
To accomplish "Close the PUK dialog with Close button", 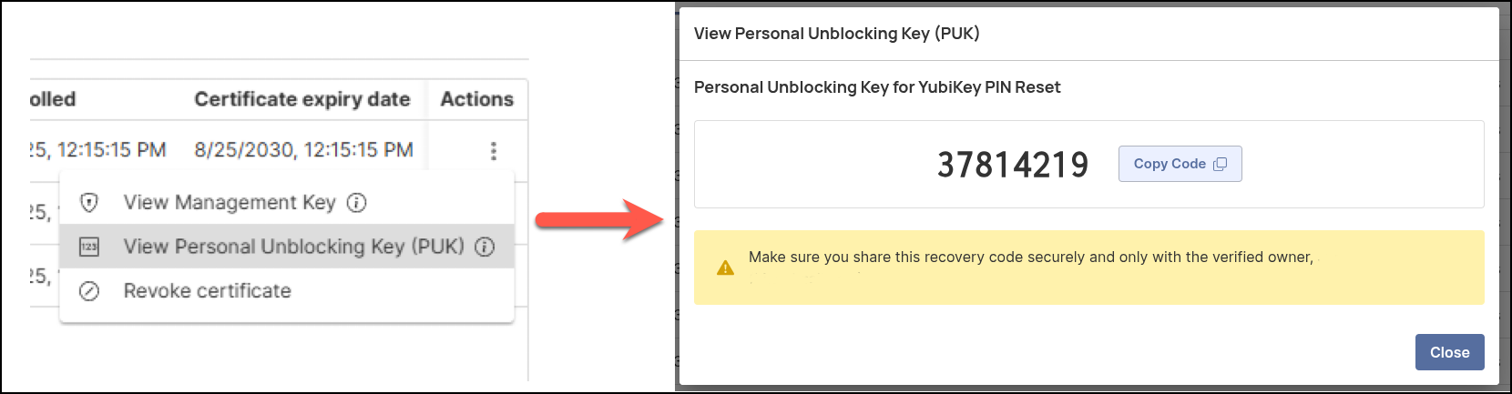I will (1449, 352).
